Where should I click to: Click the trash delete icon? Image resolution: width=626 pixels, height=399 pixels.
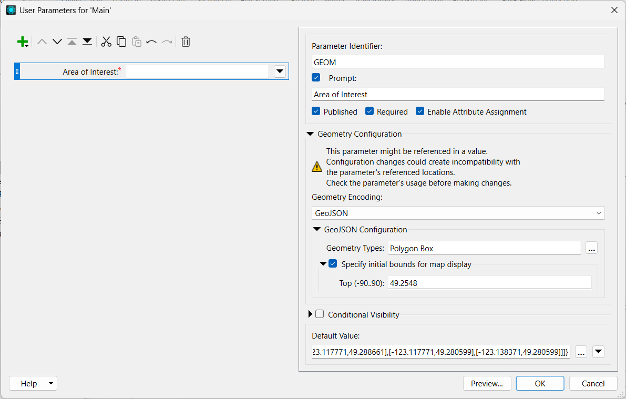(x=186, y=42)
